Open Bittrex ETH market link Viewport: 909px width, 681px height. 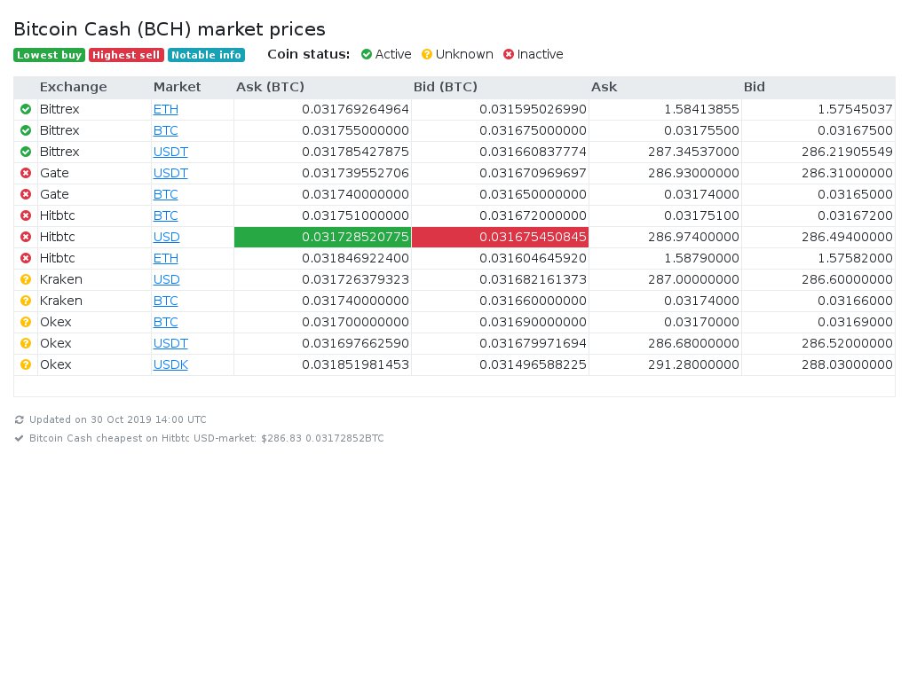166,109
